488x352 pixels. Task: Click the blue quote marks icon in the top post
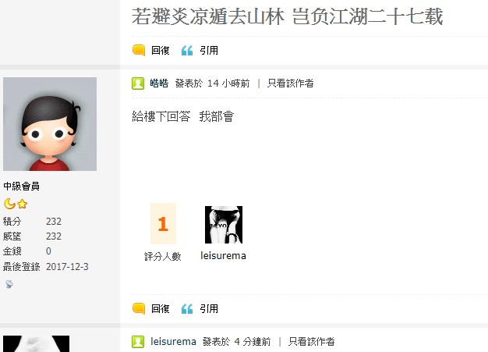(x=187, y=50)
